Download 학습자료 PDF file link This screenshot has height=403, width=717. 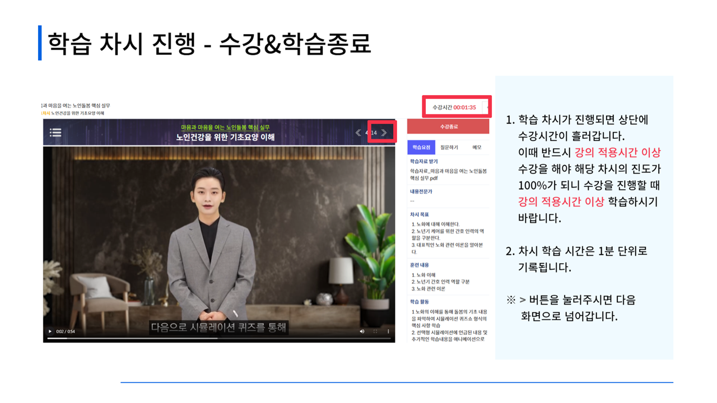tap(448, 174)
